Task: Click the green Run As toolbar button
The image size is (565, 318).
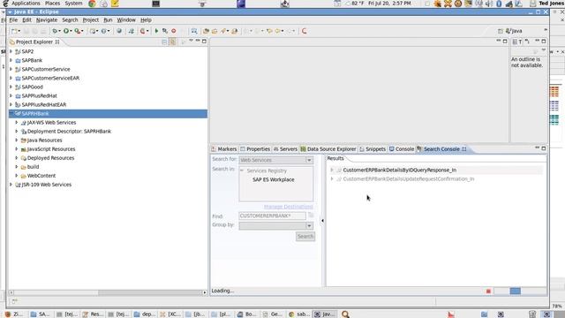Action: coord(66,31)
